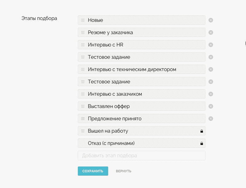Image resolution: width=246 pixels, height=188 pixels.
Task: Grab the drag handle of Интервью с заказчиком
Action: pos(82,94)
